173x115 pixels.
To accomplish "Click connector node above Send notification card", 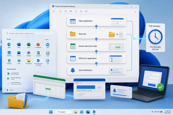I will pyautogui.click(x=96, y=63).
